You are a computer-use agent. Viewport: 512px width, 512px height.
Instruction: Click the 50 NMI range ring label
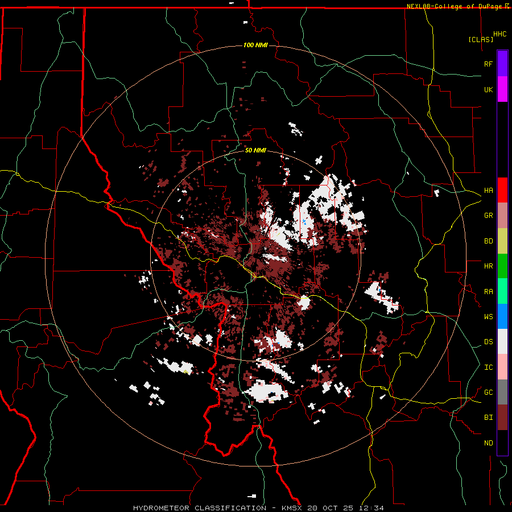pos(255,150)
